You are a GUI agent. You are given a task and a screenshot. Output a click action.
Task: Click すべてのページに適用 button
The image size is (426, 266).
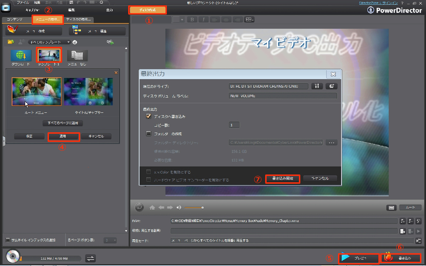coord(63,123)
